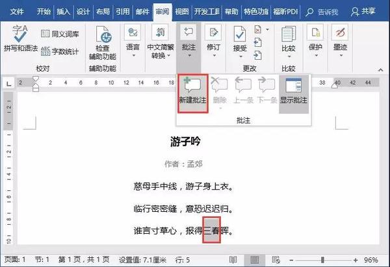Click the tab selector L icon on ruler
This screenshot has height=267, width=390.
click(x=8, y=84)
